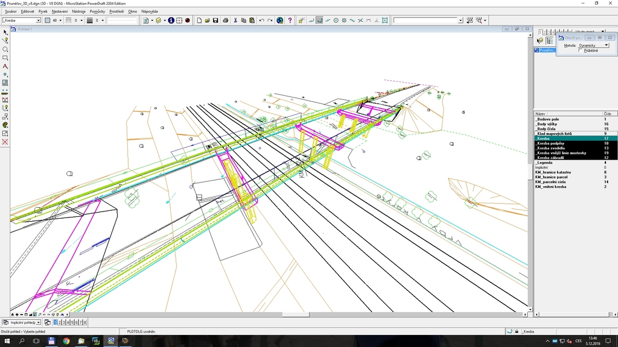Toggle the Průběžně checkbox
The image size is (618, 347).
tap(581, 51)
